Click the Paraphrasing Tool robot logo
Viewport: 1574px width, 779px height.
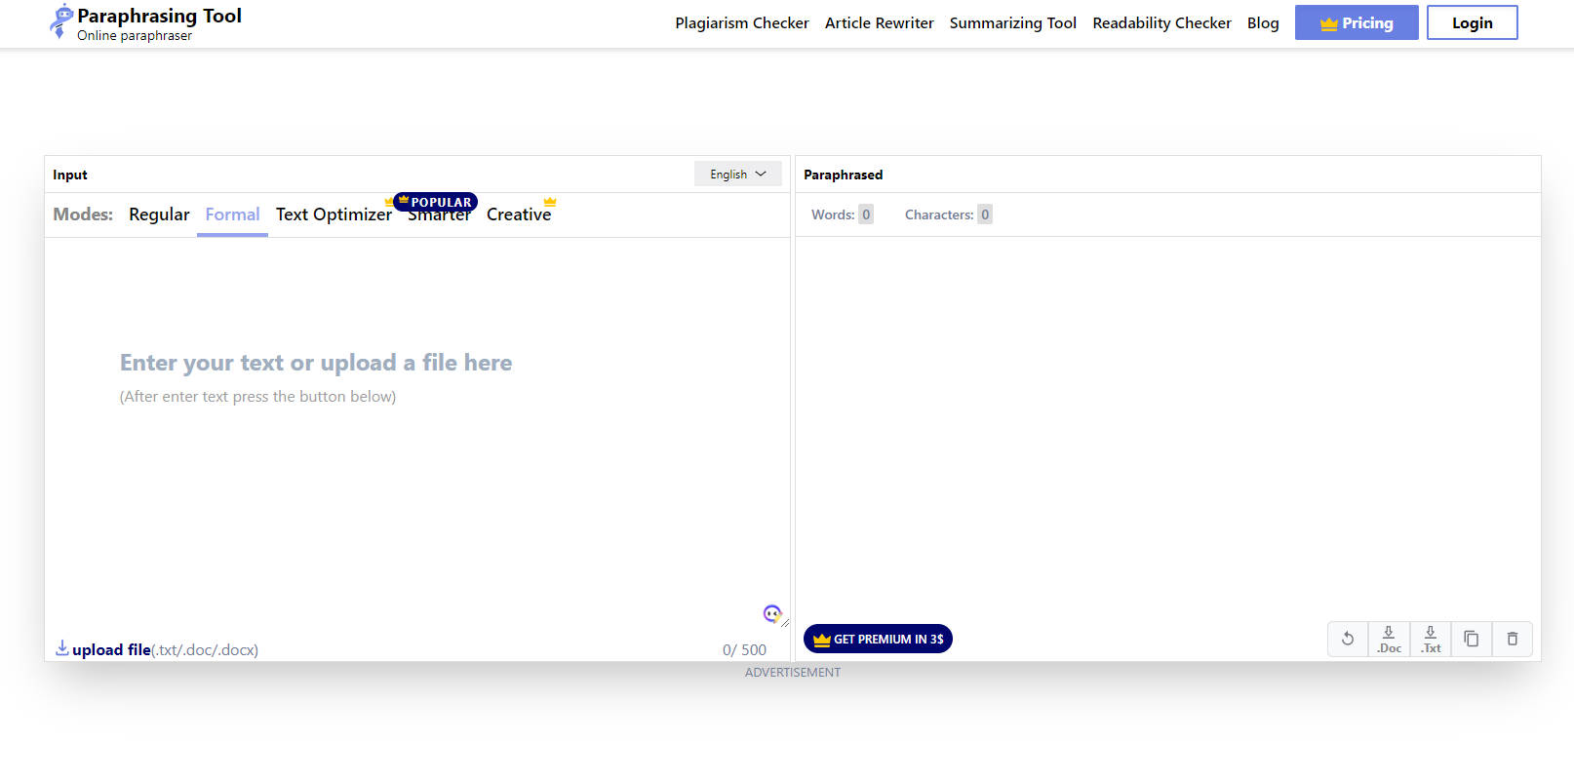61,21
